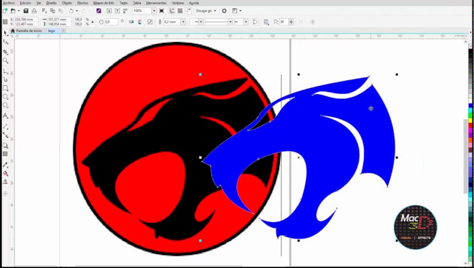
Task: Click the X position field
Action: (x=26, y=19)
